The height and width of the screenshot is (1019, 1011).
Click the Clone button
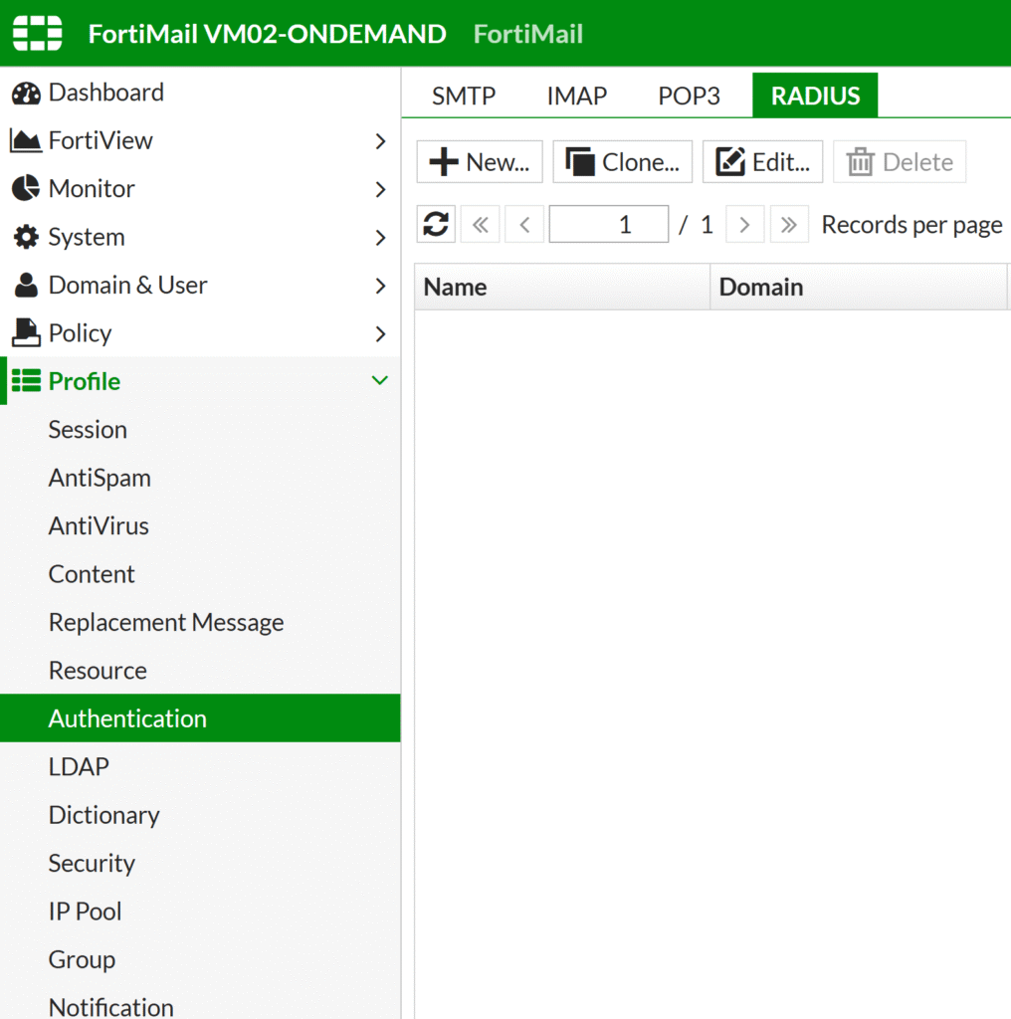point(622,161)
